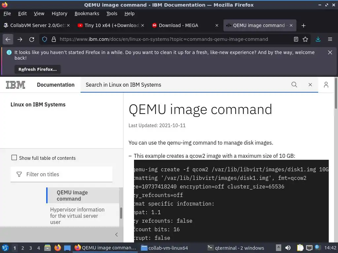The width and height of the screenshot is (338, 253).
Task: Click the table of contents scrollbar
Action: click(121, 213)
